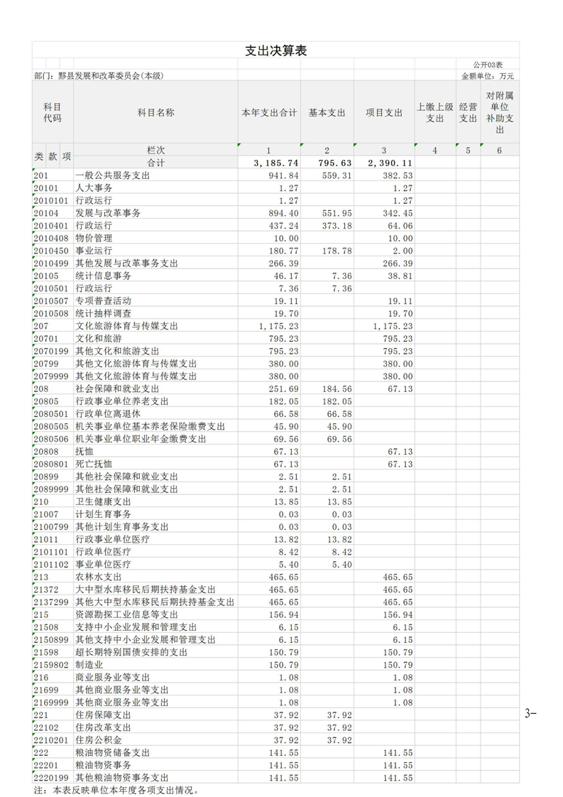Click the total value 3,185.74

coord(275,163)
